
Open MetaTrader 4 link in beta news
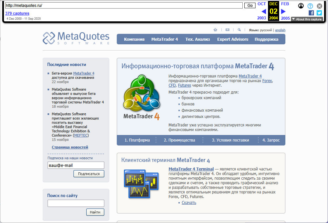84,73
